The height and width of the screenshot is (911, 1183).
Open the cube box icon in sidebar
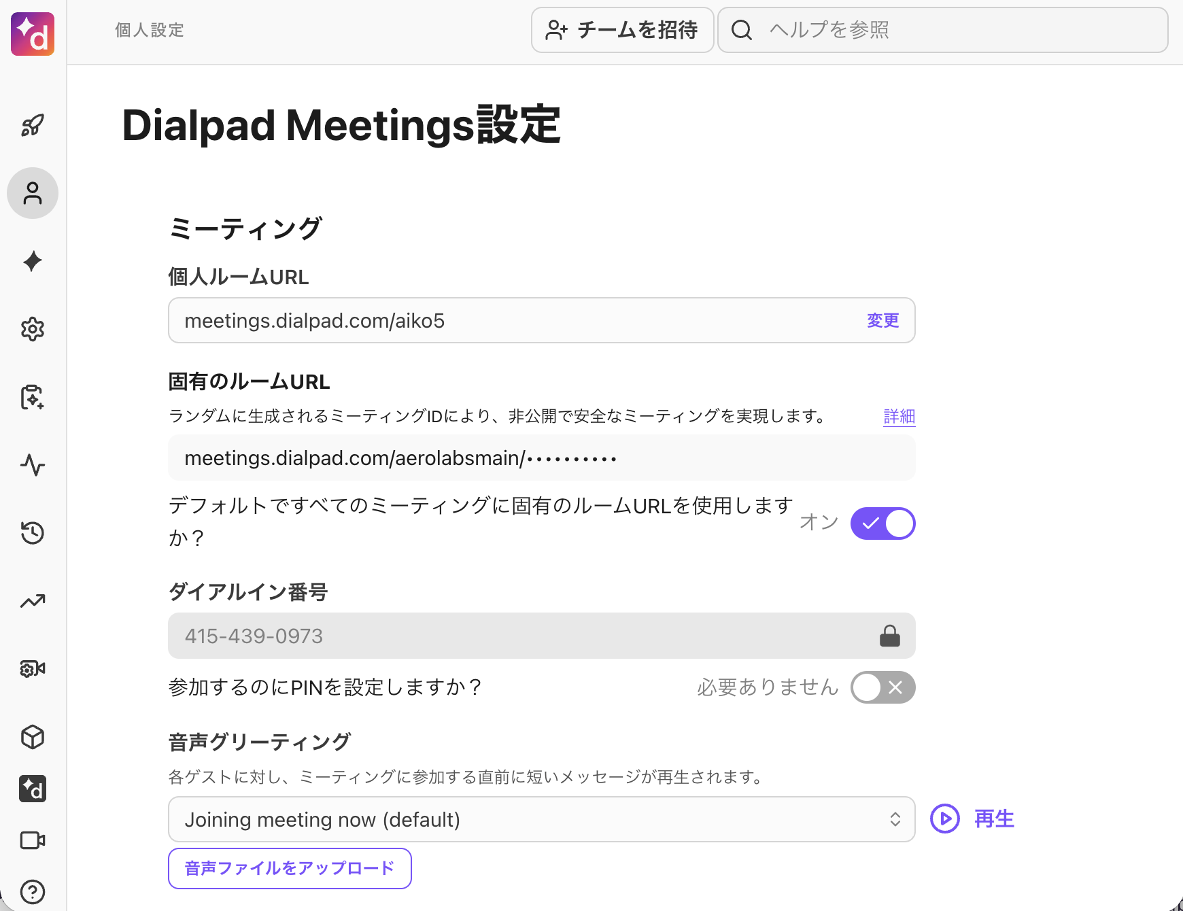tap(33, 737)
